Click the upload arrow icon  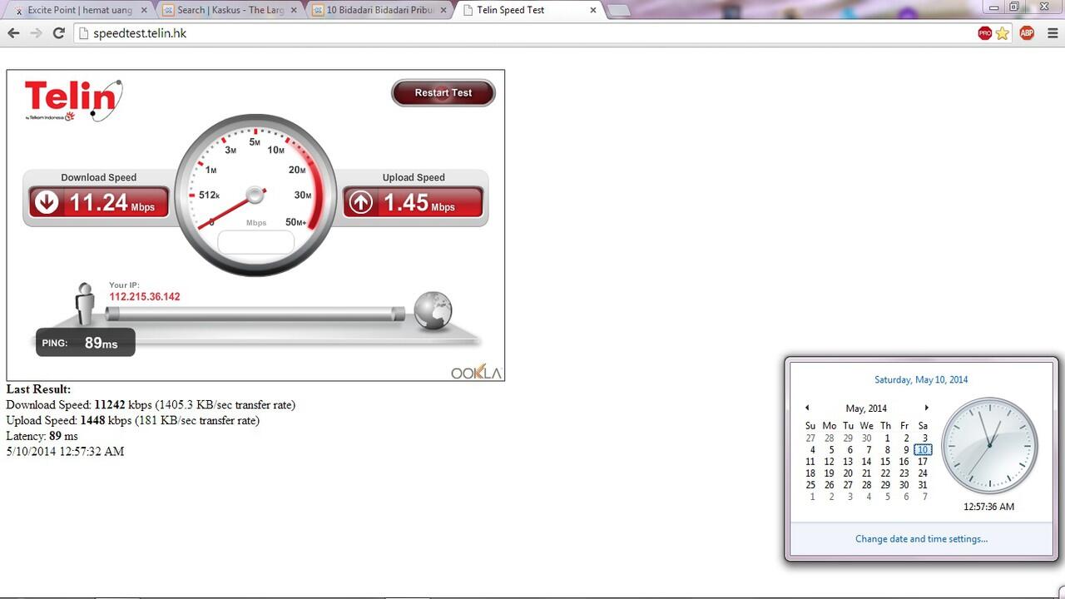click(x=360, y=202)
